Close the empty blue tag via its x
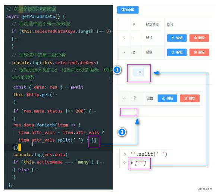 tap(140, 72)
